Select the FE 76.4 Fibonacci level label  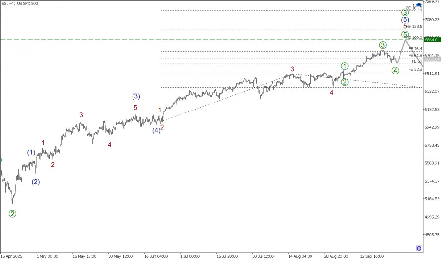coord(415,49)
